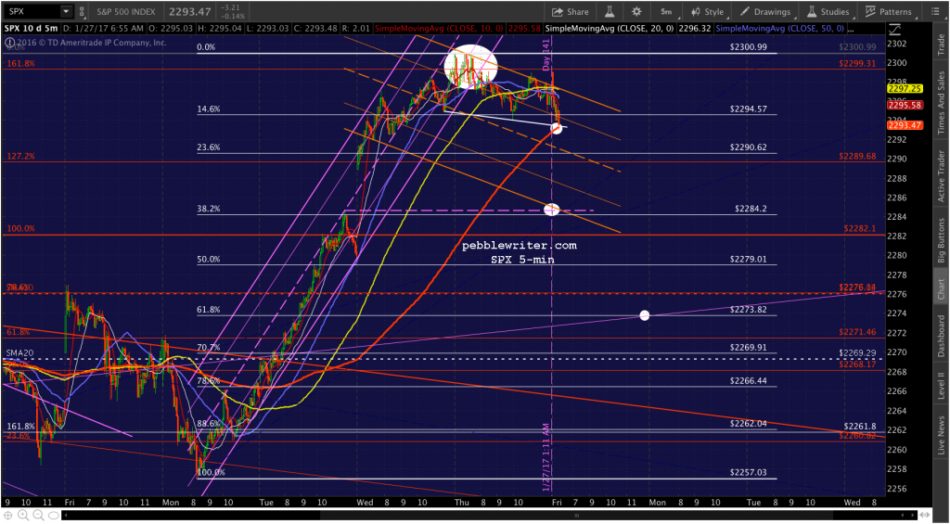Viewport: 950px width, 524px height.
Task: Switch to the Trade side tab
Action: [943, 43]
